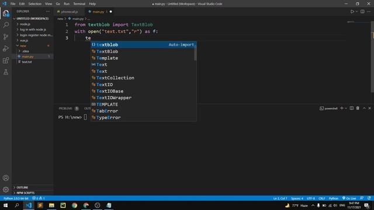Split the terminal panel
Screen dimensions: 374x210
pyautogui.click(x=352, y=108)
